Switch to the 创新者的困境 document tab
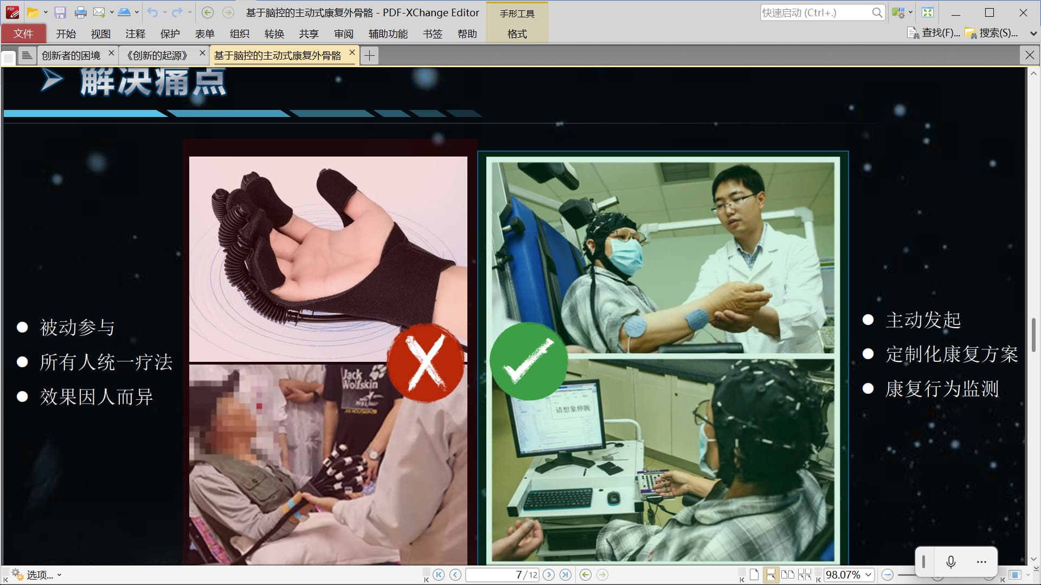Viewport: 1041px width, 585px height. [71, 55]
